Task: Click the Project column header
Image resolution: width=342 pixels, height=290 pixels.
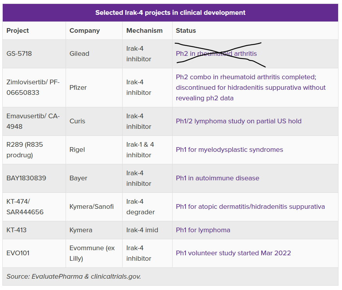Action: 18,30
